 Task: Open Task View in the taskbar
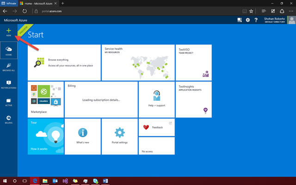click(25, 181)
